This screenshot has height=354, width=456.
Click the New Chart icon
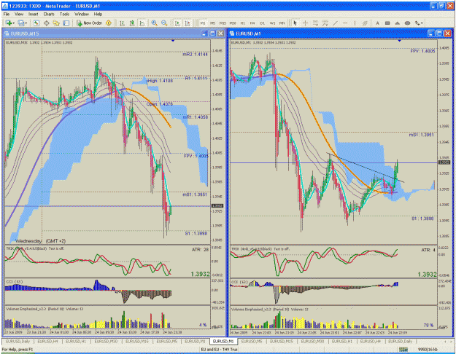pyautogui.click(x=8, y=23)
